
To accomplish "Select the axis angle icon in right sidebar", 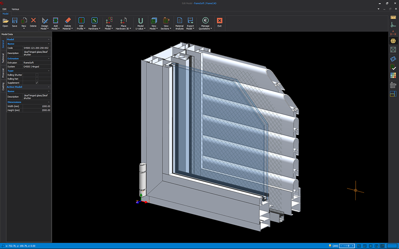I will (393, 24).
